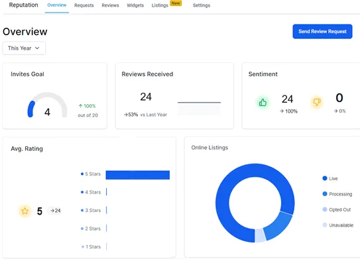
Task: Click the arrow 24 badge beside rating
Action: [55, 211]
